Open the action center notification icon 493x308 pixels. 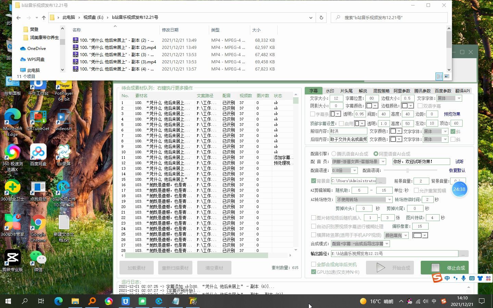pyautogui.click(x=482, y=301)
